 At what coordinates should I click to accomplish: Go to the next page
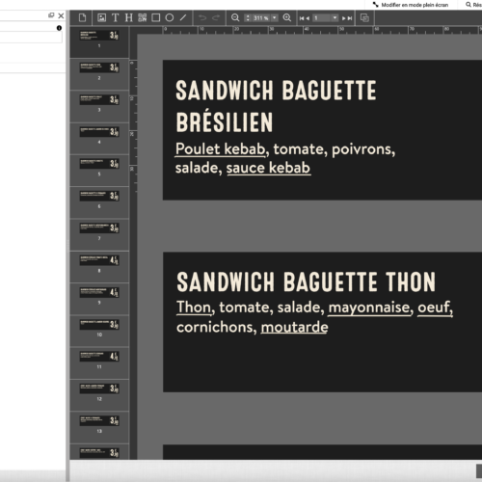click(x=344, y=18)
